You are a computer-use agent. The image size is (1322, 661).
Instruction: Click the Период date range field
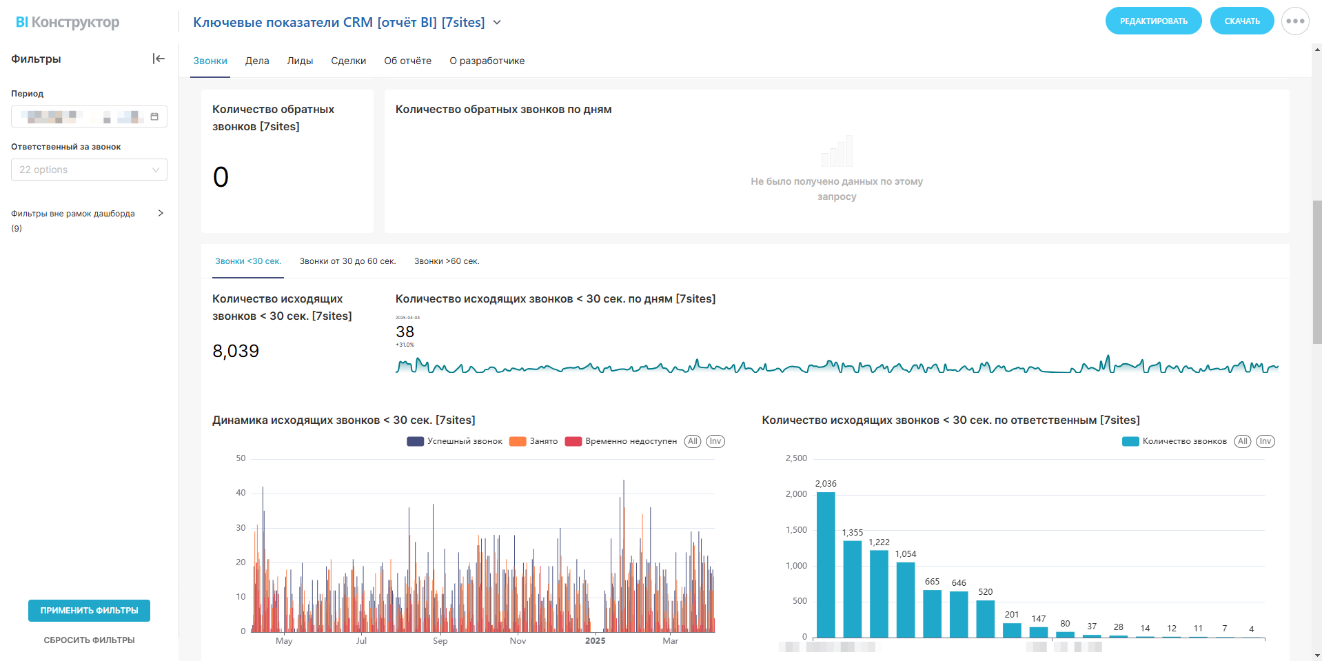click(83, 116)
